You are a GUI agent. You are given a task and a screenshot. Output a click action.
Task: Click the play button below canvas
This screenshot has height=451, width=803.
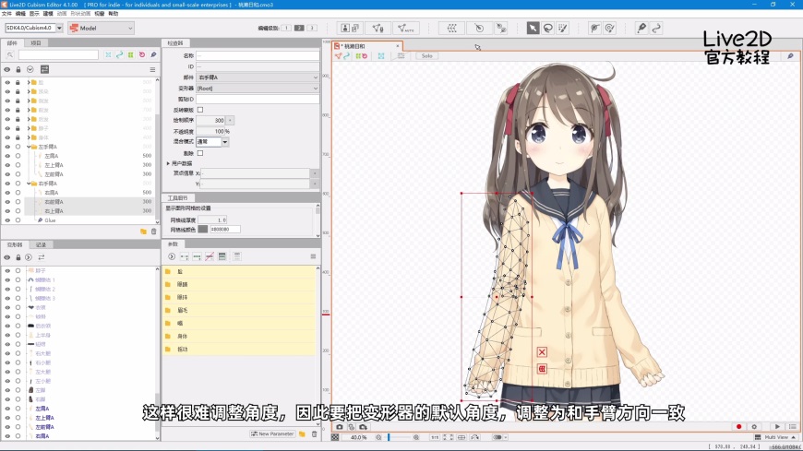777,426
